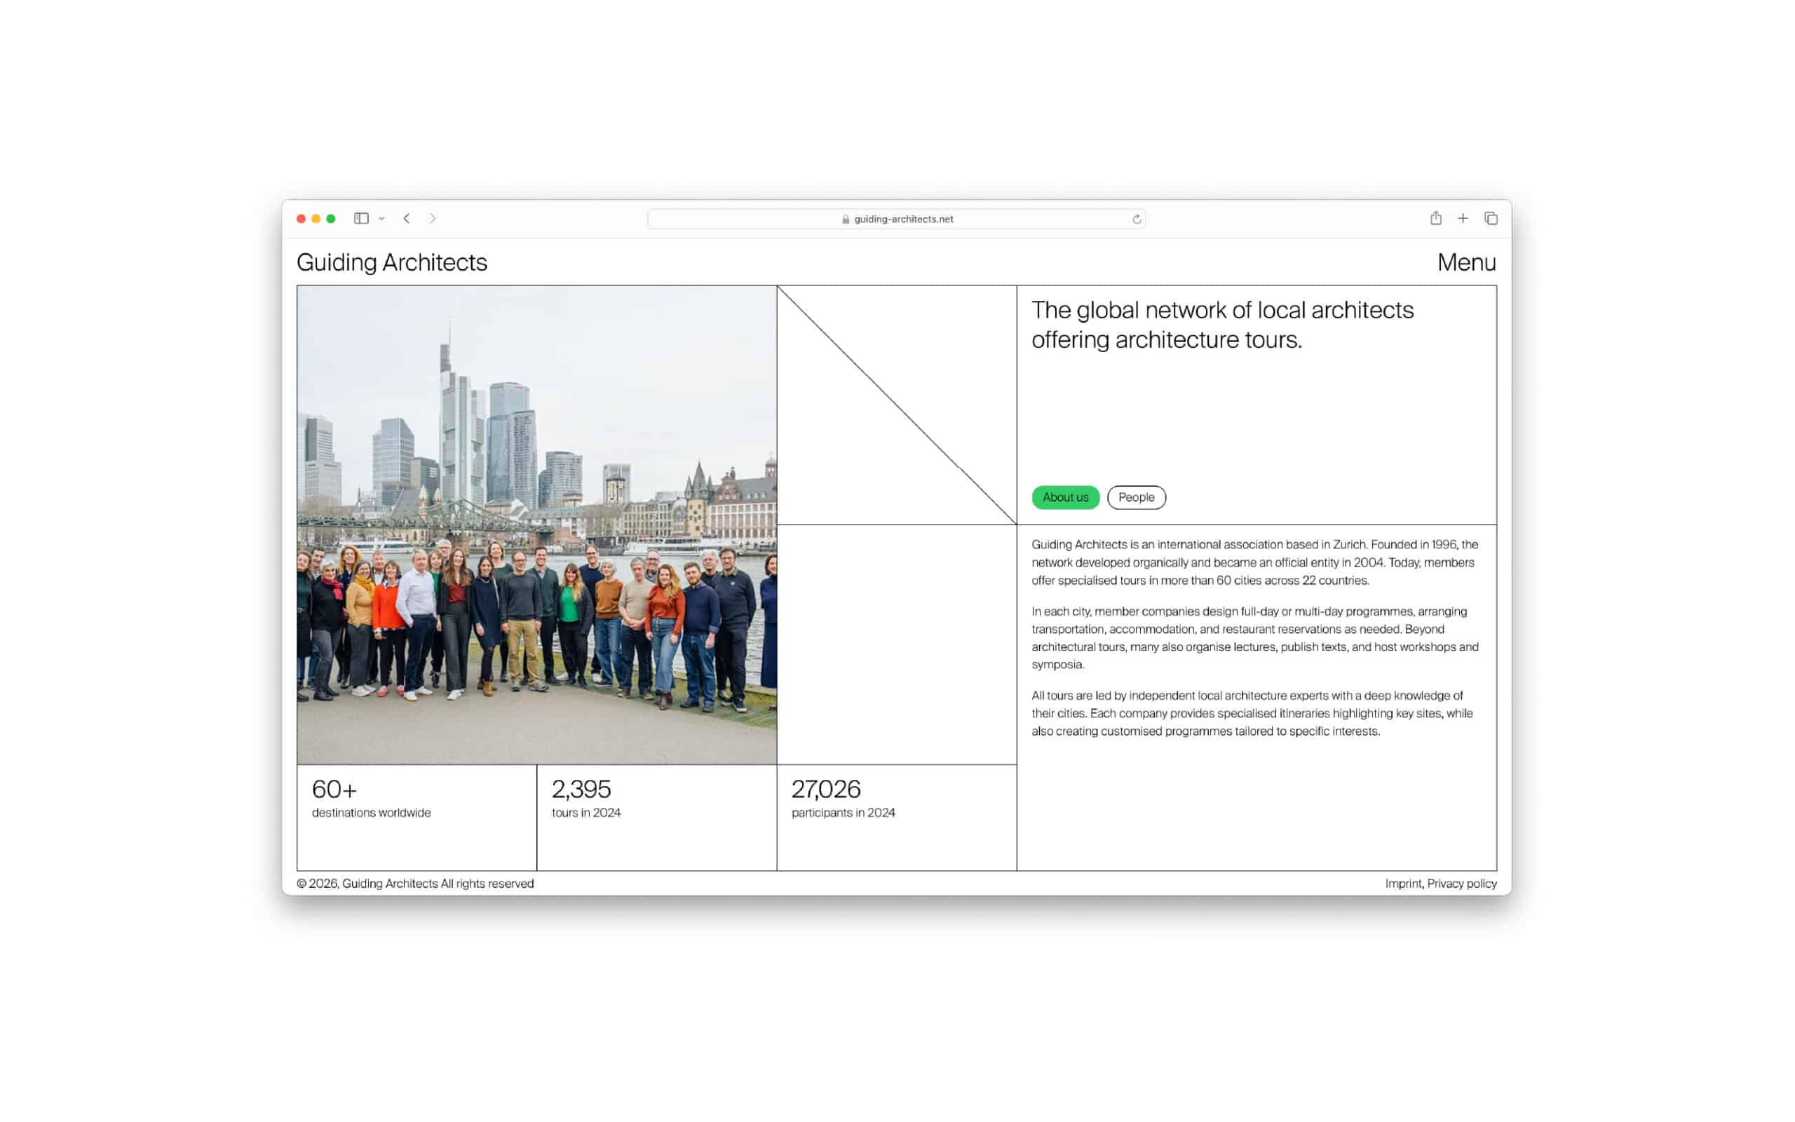Open the Privacy policy footer link
1795x1122 pixels.
[x=1461, y=883]
